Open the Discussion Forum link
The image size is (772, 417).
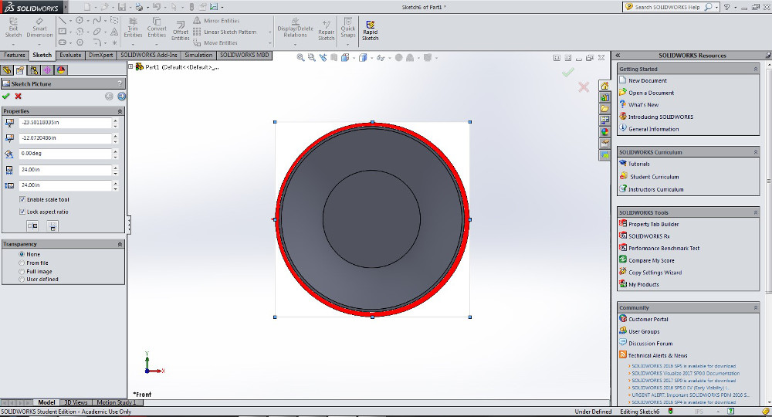(x=650, y=343)
